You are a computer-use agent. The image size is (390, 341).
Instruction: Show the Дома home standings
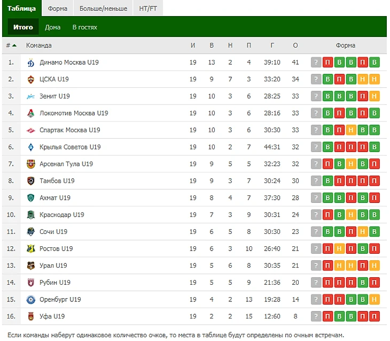tap(53, 27)
